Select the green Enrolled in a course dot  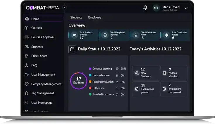[90, 94]
